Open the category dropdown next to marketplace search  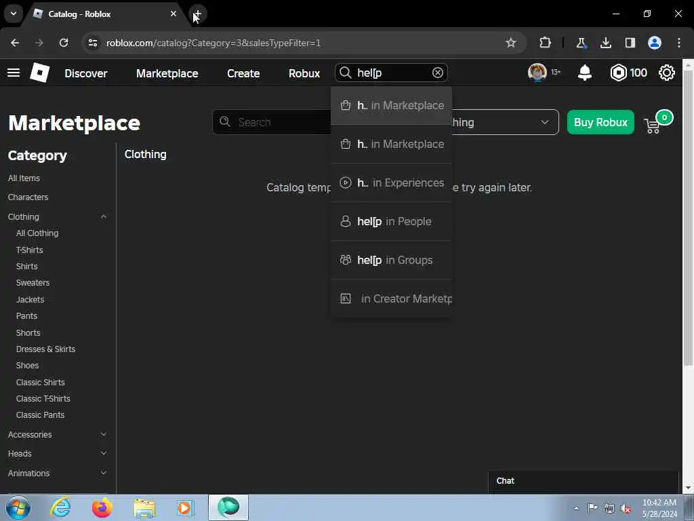coord(504,122)
